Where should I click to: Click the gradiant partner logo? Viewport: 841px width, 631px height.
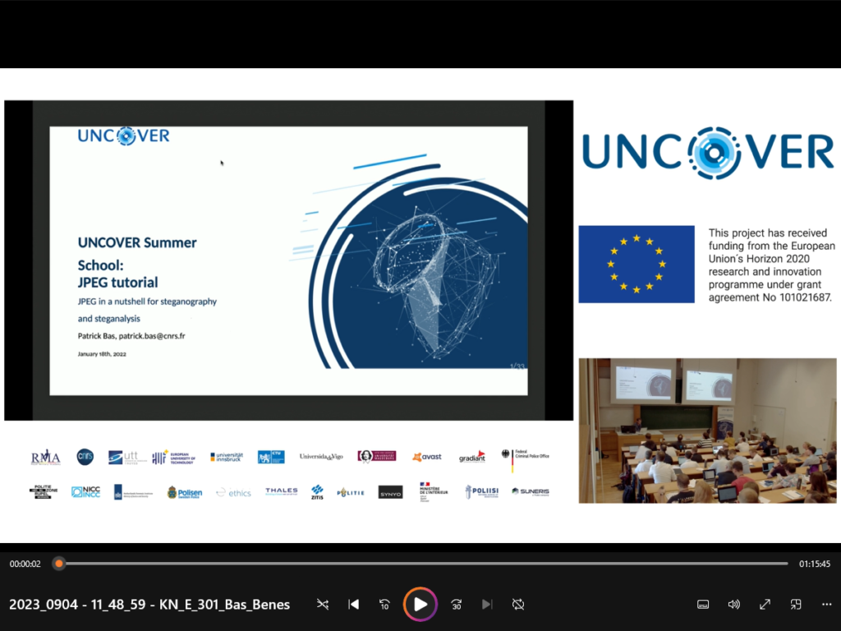[472, 457]
